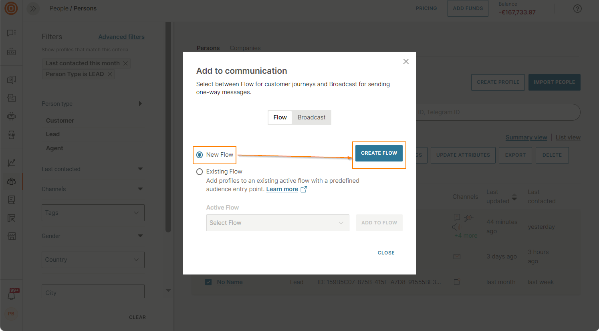Open the Tags filter dropdown
This screenshot has width=599, height=331.
[x=93, y=213]
